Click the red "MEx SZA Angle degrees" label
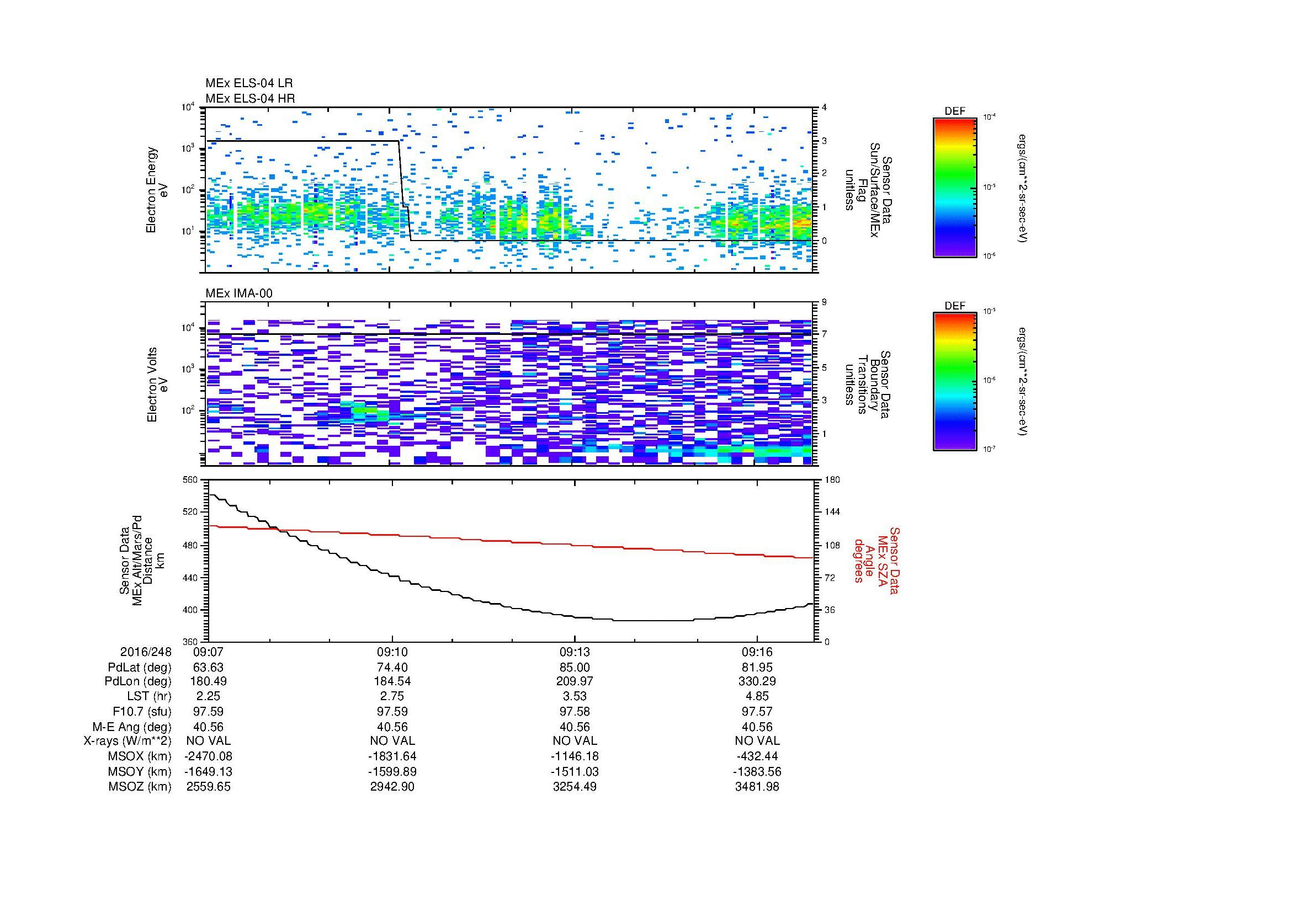The width and height of the screenshot is (1291, 912). click(x=872, y=560)
